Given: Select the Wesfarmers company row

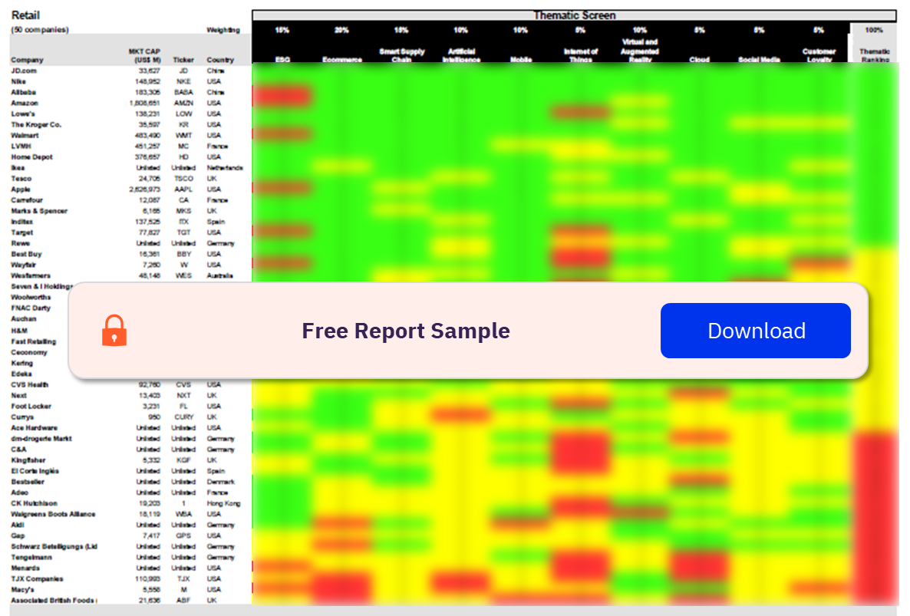Looking at the screenshot, I should pyautogui.click(x=130, y=276).
